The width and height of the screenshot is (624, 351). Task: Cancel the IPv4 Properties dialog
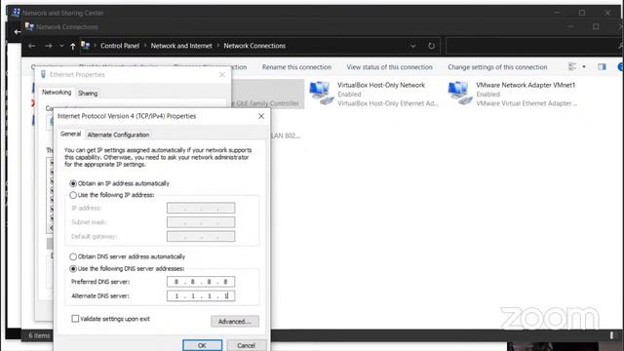[x=246, y=345]
